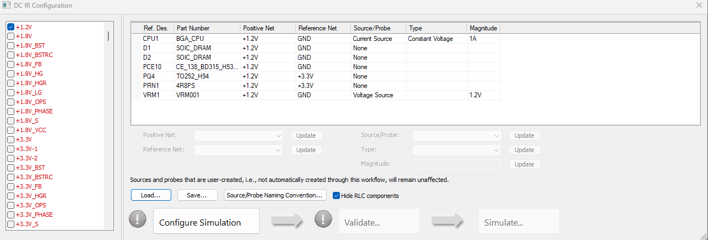708x240 pixels.
Task: Click the DC IR Configuration window icon
Action: pyautogui.click(x=6, y=5)
